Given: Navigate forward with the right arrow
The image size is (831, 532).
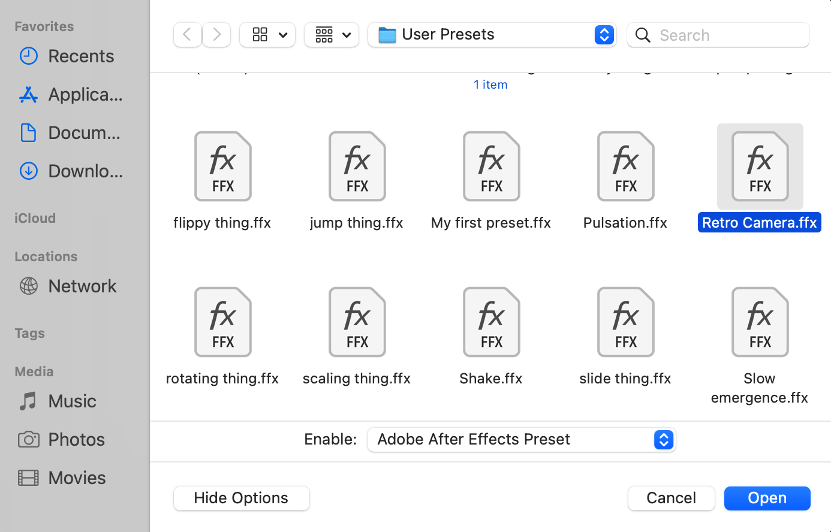Looking at the screenshot, I should pos(216,35).
